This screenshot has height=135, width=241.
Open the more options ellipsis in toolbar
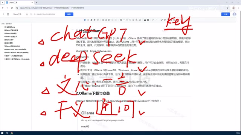click(x=180, y=20)
